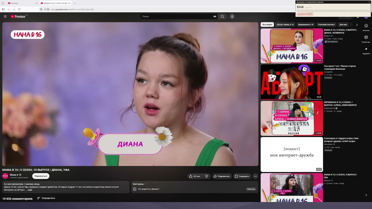
Task: Go forward in browser history
Action: [x=14, y=9]
